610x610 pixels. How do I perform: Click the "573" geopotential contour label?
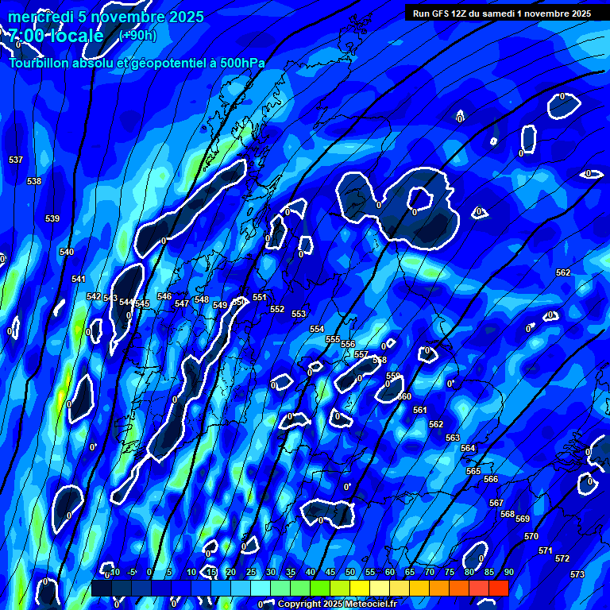coord(577,574)
